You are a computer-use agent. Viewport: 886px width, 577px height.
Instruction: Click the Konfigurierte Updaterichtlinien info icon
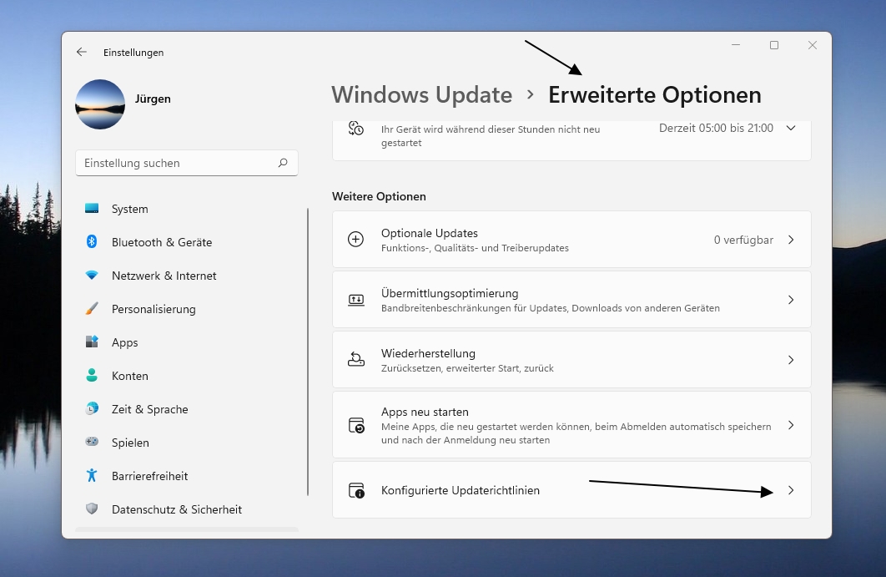(x=356, y=490)
